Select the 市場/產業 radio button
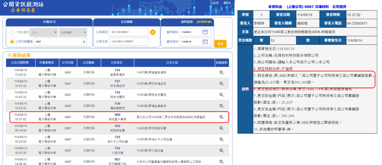The height and width of the screenshot is (165, 382). tap(12, 32)
